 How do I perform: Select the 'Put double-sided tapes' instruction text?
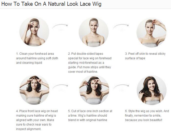[87, 54]
